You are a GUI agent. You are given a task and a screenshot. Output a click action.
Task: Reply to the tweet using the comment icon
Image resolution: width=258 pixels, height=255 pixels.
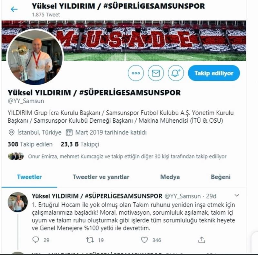[36, 240]
